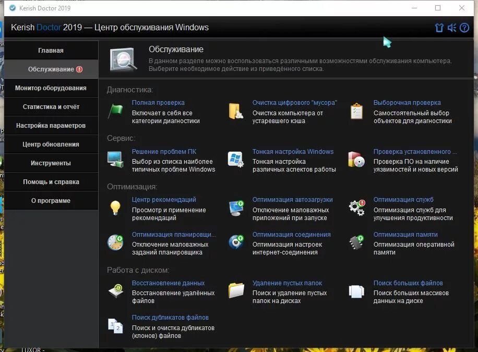Click the speaker sound icon in header
This screenshot has height=352, width=478.
click(452, 28)
